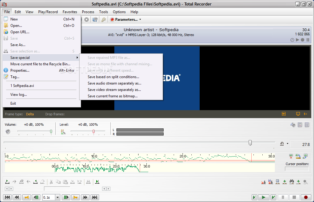Click the delete waveform view icon with red X
The width and height of the screenshot is (314, 202).
291,156
